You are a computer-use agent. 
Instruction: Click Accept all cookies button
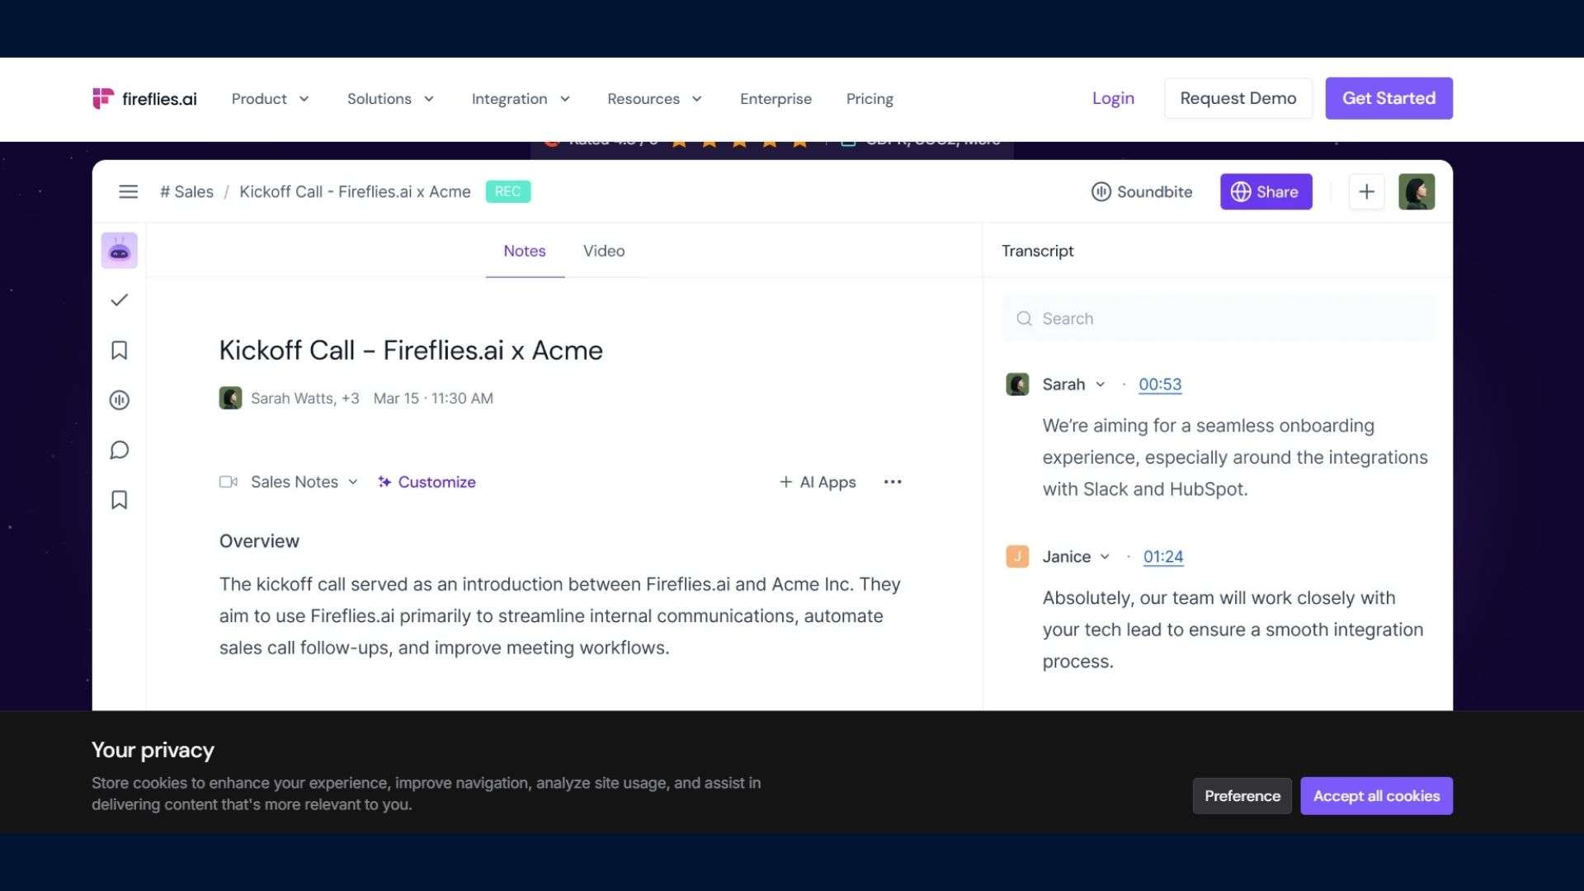pos(1376,796)
